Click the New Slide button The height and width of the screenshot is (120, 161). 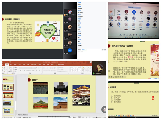coord(11,69)
